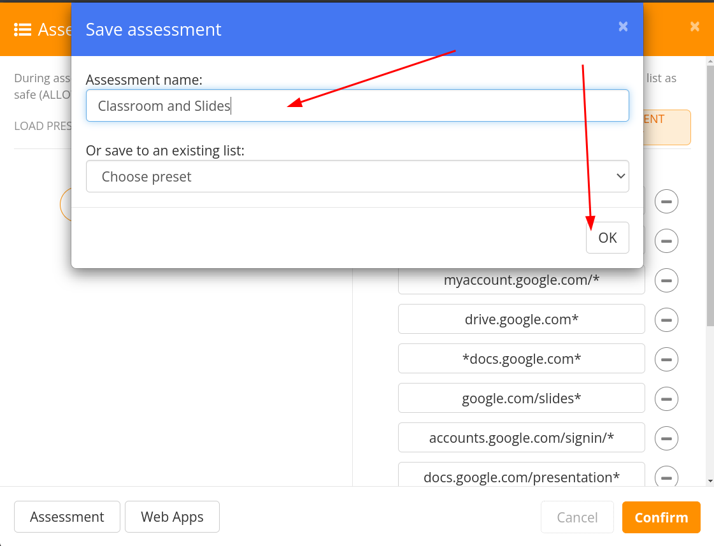Click the Assessment name input field
The image size is (714, 546).
click(357, 106)
